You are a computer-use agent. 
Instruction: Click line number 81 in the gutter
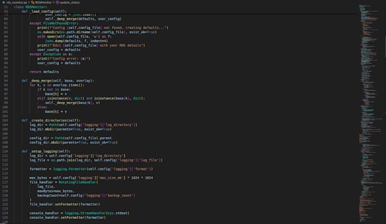point(6,23)
